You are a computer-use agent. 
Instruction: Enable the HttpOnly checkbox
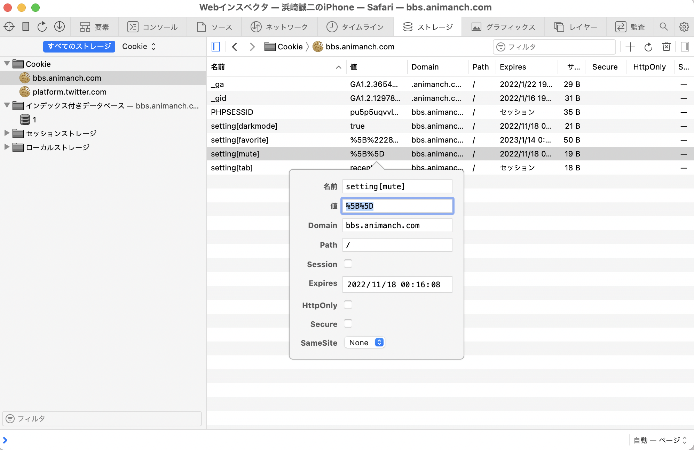[x=348, y=305]
